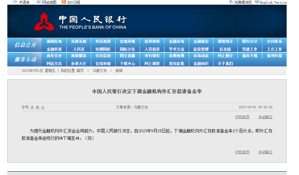The image size is (299, 175).
Task: Open the 工会工作 menu item
Action: click(274, 49)
